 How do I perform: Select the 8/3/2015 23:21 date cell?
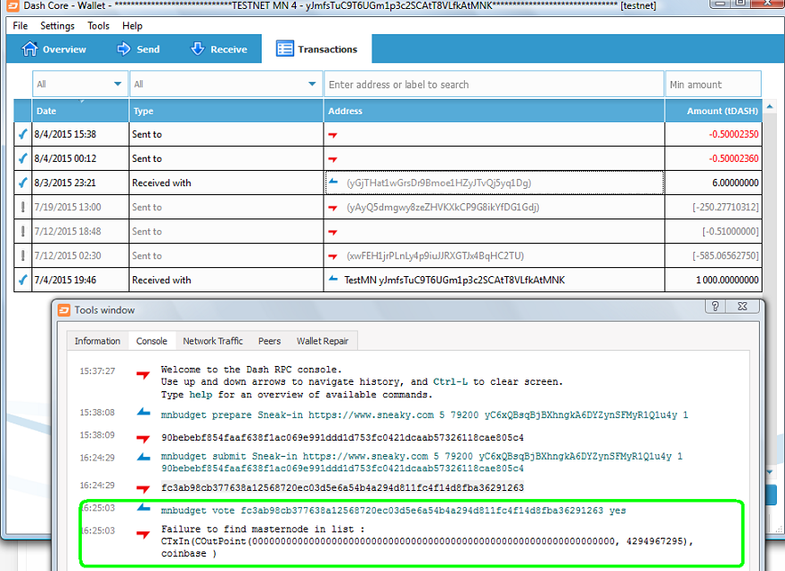[x=80, y=183]
